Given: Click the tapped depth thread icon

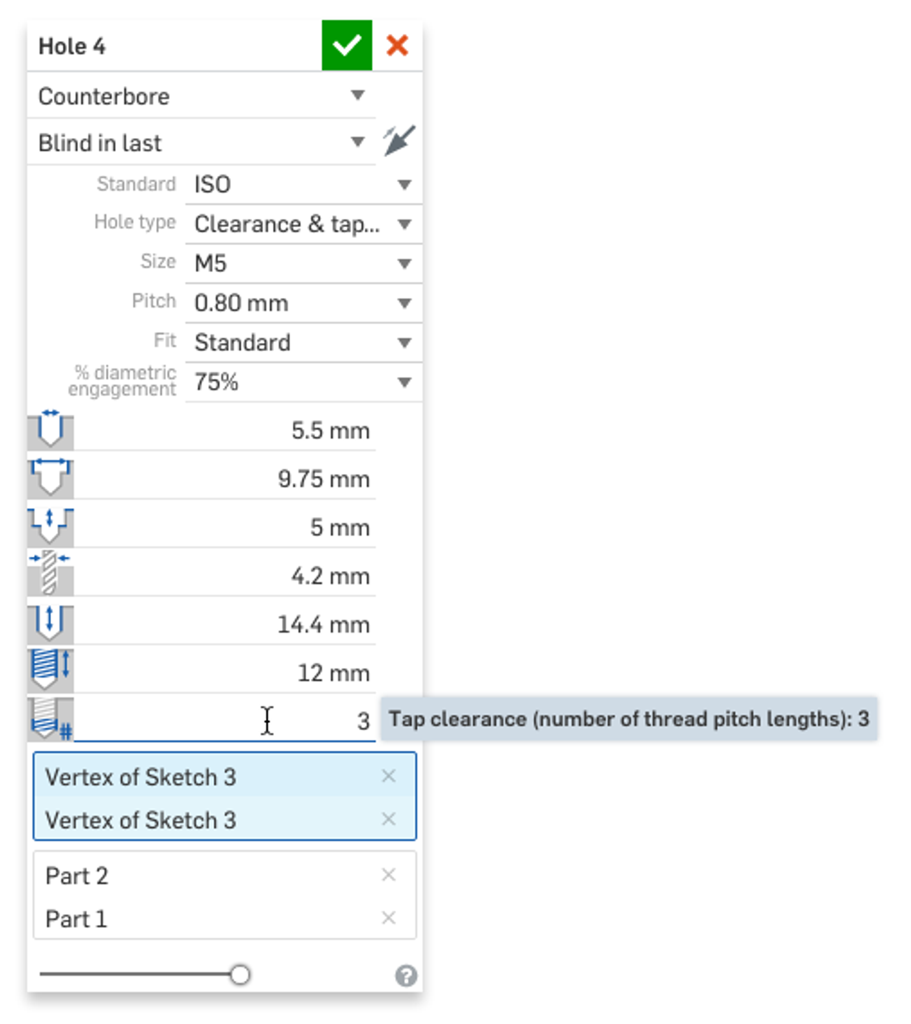Looking at the screenshot, I should (50, 672).
